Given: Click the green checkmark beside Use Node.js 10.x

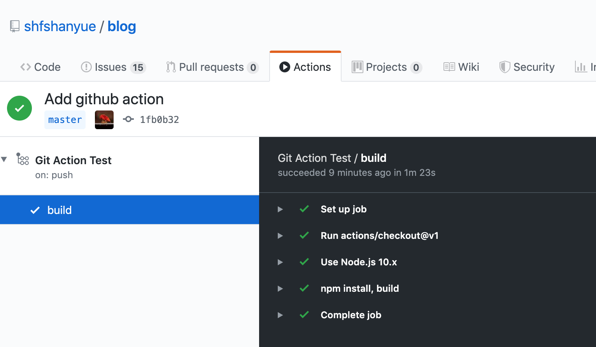Looking at the screenshot, I should click(304, 262).
